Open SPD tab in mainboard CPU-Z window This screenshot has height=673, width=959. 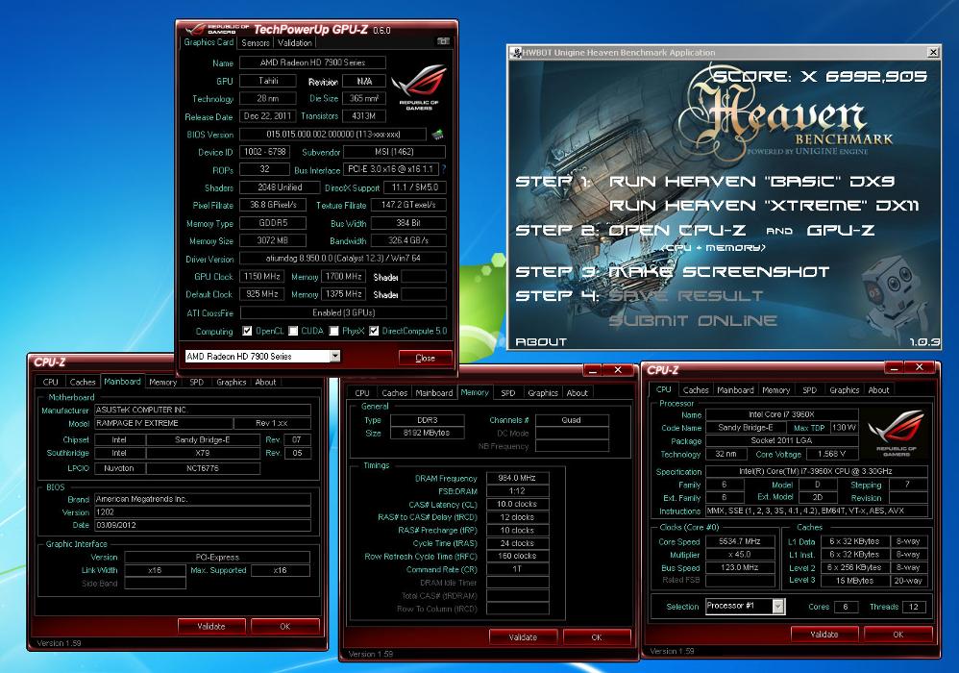point(196,382)
